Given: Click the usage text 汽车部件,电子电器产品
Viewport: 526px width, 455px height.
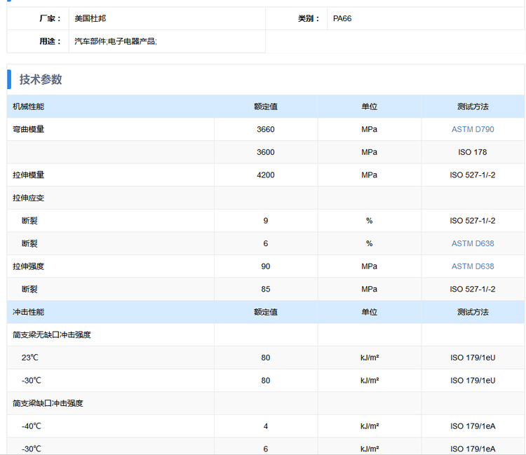Looking at the screenshot, I should coord(116,41).
